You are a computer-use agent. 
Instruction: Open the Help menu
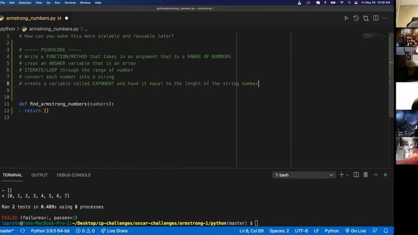(x=98, y=3)
